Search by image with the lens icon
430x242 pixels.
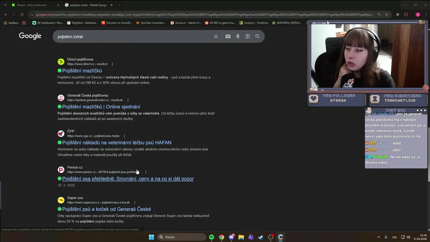click(x=248, y=36)
